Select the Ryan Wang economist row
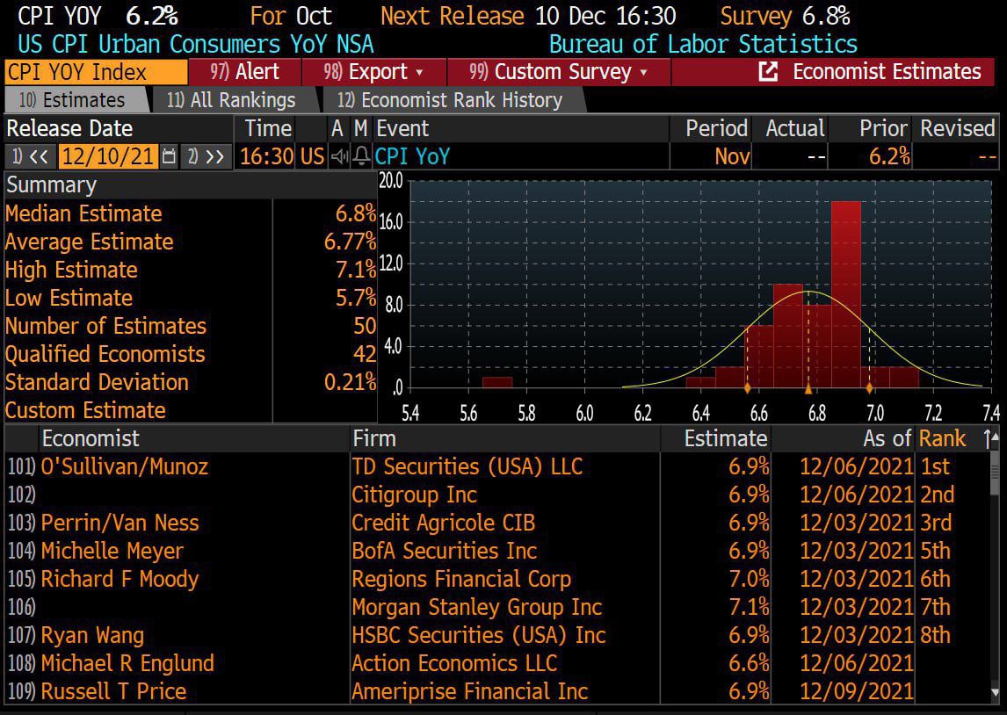The image size is (1007, 715). [x=498, y=636]
